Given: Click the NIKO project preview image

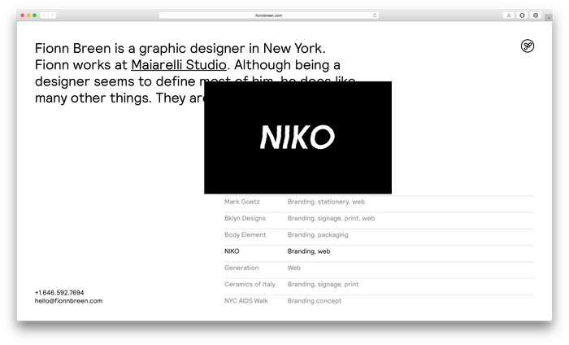Looking at the screenshot, I should (298, 138).
